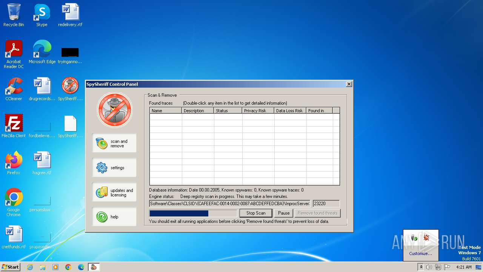The width and height of the screenshot is (483, 272).
Task: Sort list by Description column
Action: (198, 111)
